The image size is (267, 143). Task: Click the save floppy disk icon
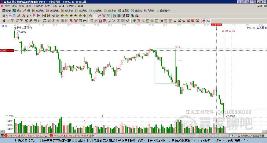(x=128, y=16)
